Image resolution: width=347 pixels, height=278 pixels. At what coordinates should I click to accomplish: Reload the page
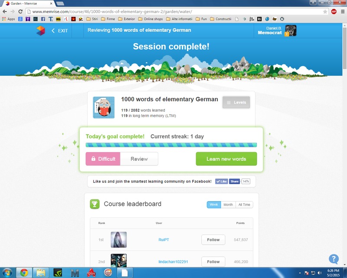(x=20, y=12)
